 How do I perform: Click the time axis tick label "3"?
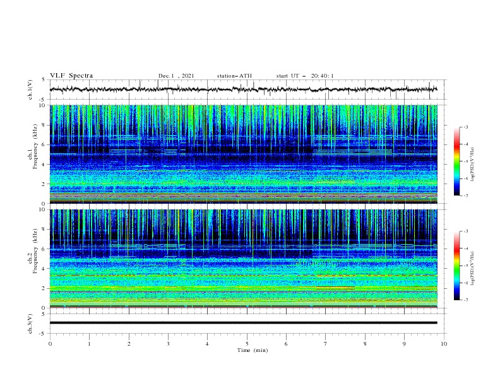point(168,344)
